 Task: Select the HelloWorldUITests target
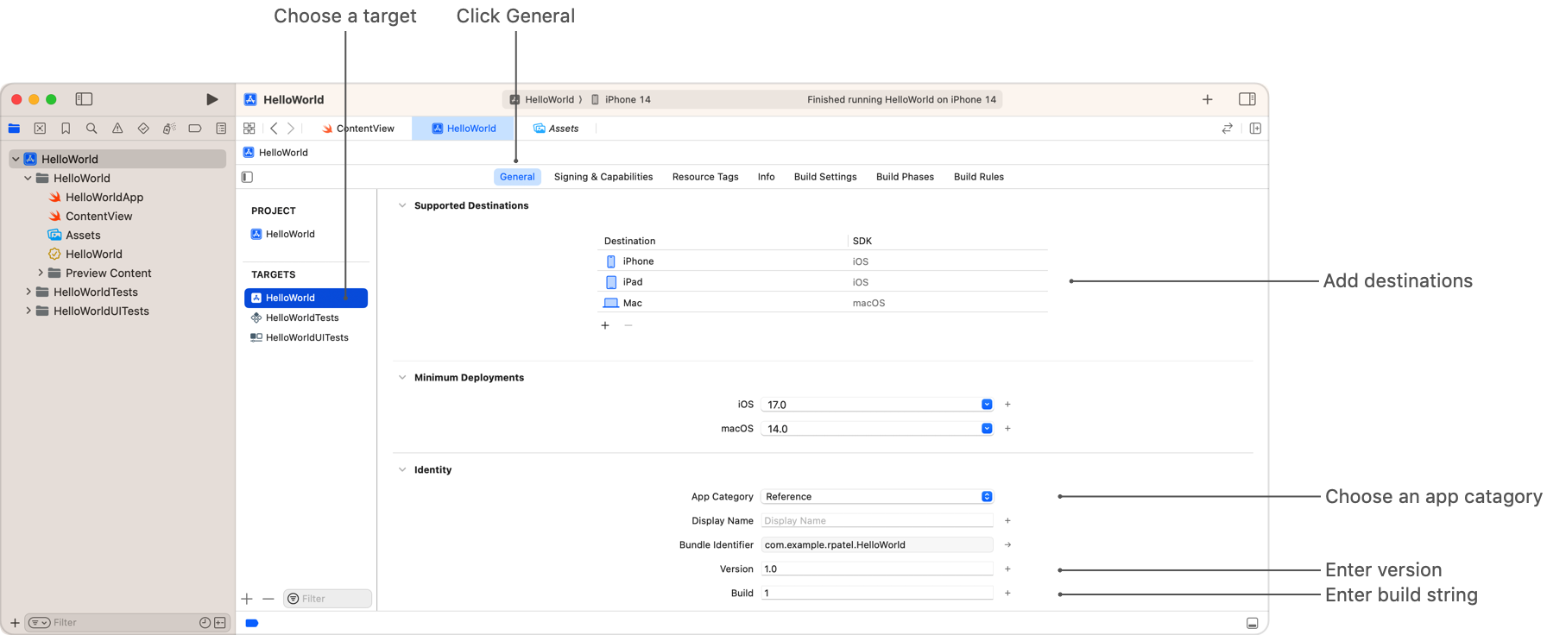coord(306,337)
